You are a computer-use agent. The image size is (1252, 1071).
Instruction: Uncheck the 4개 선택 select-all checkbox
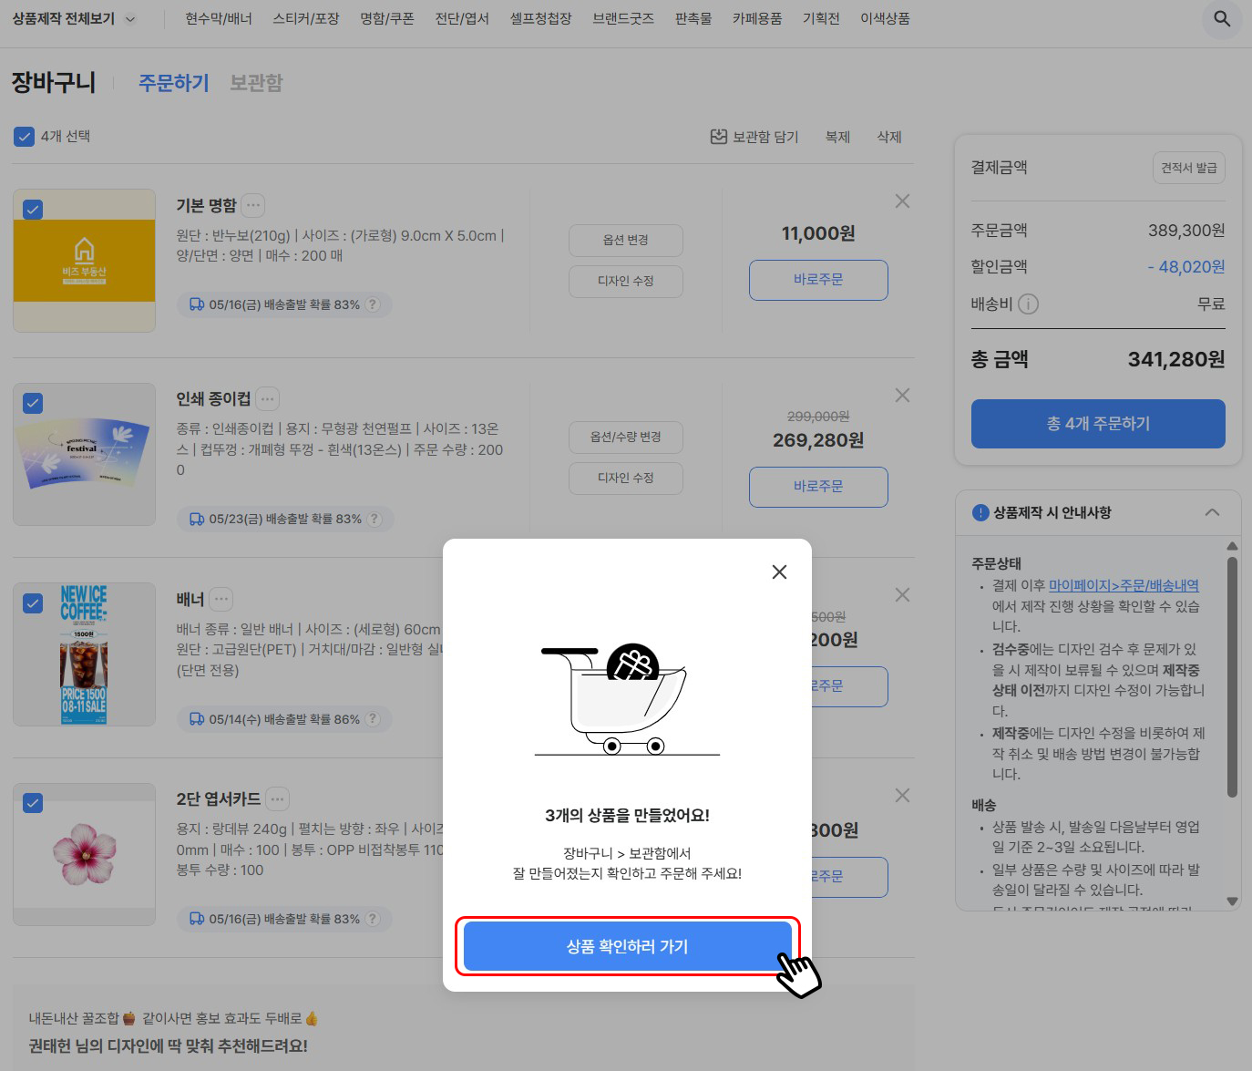coord(24,136)
